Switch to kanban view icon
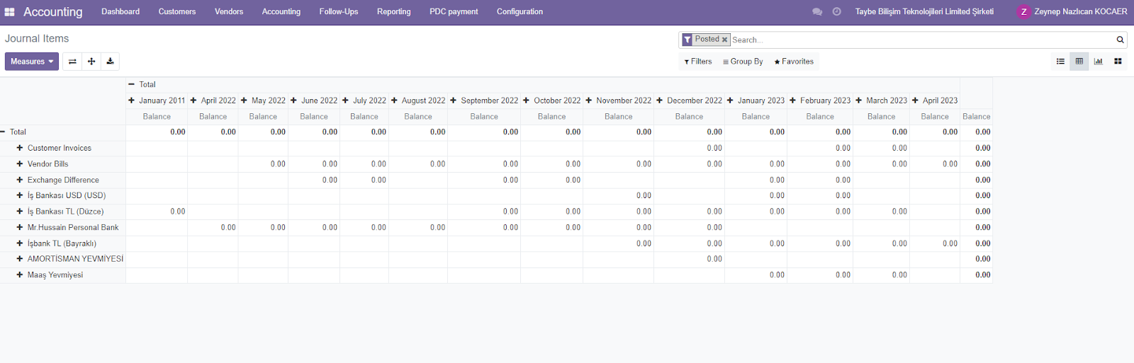The height and width of the screenshot is (363, 1134). pos(1118,62)
